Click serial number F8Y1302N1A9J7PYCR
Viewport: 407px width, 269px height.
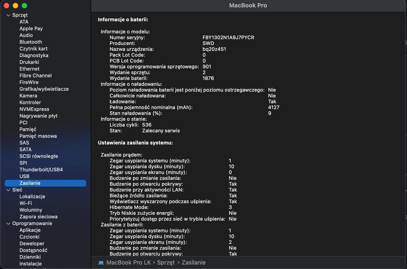[228, 37]
